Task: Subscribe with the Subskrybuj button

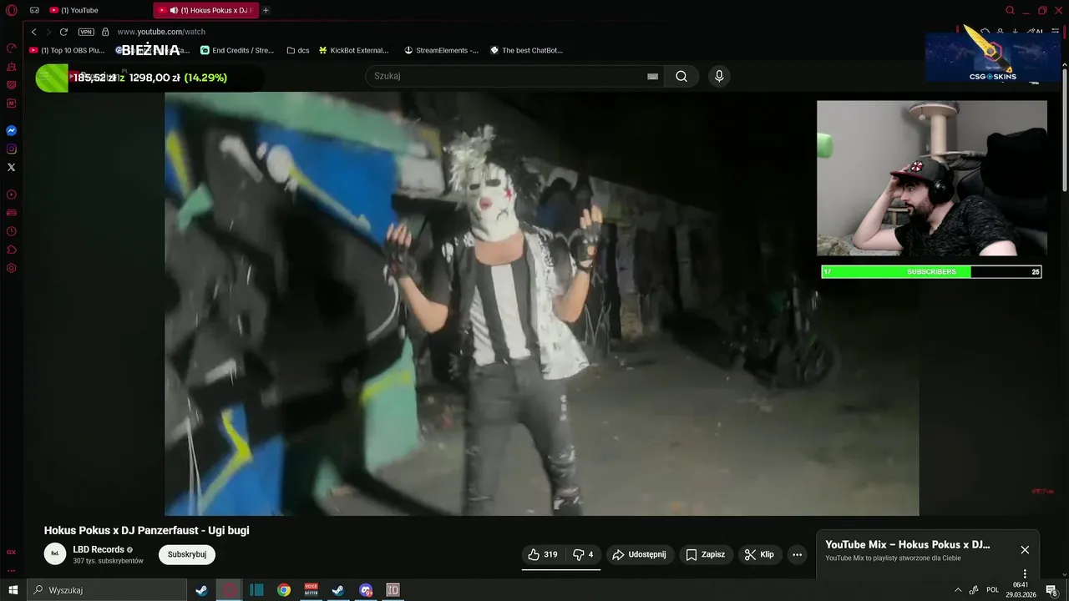Action: click(x=187, y=554)
